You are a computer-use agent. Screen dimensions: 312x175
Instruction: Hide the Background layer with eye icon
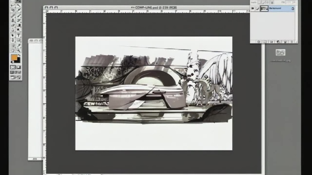pyautogui.click(x=253, y=8)
